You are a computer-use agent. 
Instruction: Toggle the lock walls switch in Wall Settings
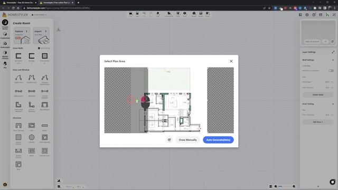(331, 70)
